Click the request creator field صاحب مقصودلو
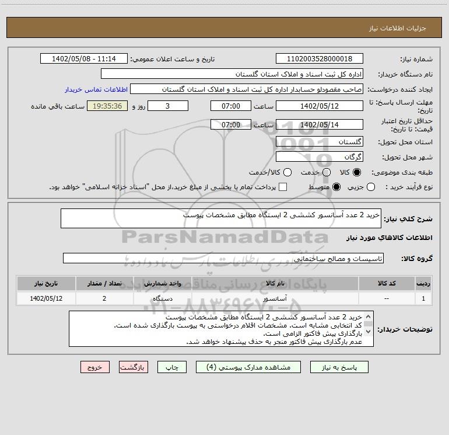449x435 pixels. click(247, 89)
